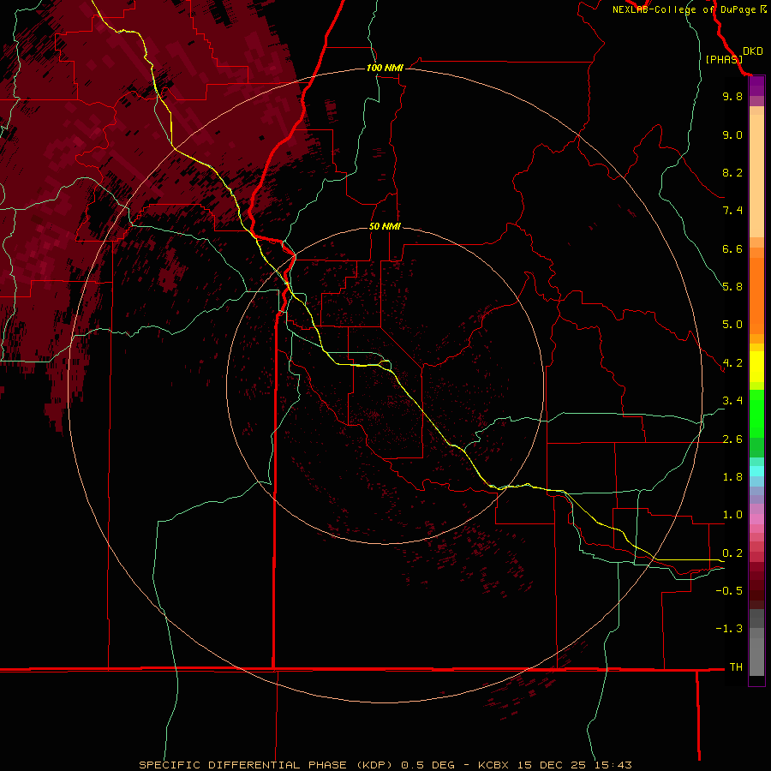Image resolution: width=771 pixels, height=771 pixels.
Task: Click the 50 NMI range ring label
Action: click(x=385, y=226)
